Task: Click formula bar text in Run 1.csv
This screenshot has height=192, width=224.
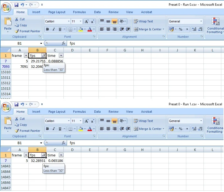Action: tap(72, 143)
